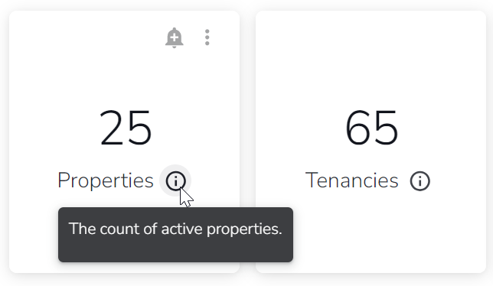Click the info icon next to Properties
This screenshot has height=286, width=493.
(x=175, y=180)
